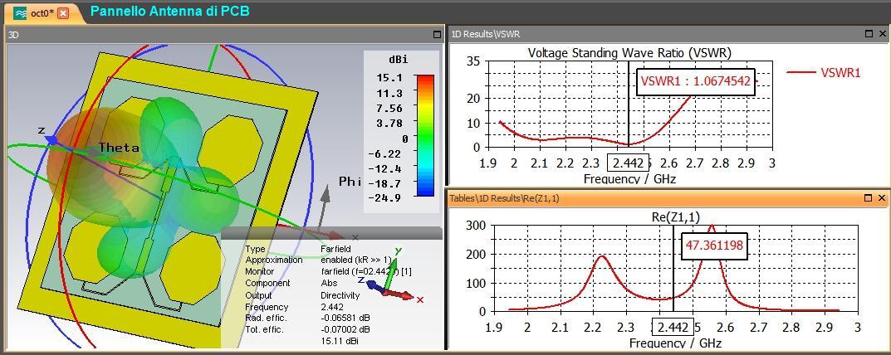Close the VSWR results window
Viewport: 891px width, 355px height.
tap(882, 34)
